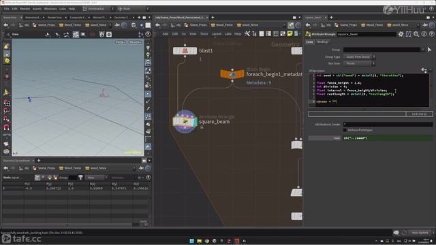Open the Group field dropdown arrow
The height and width of the screenshot is (245, 436).
coord(423,50)
